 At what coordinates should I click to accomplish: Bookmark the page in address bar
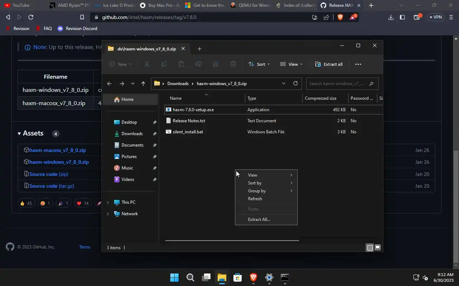pos(82,17)
